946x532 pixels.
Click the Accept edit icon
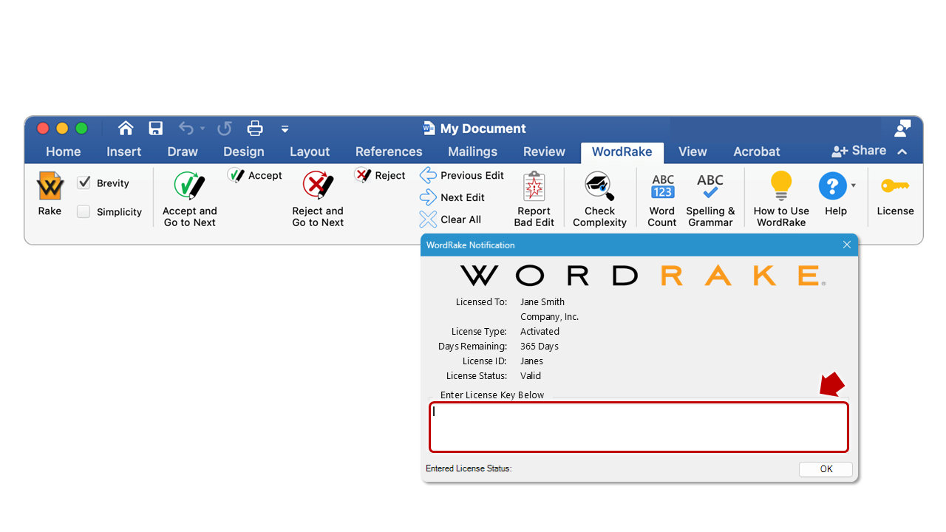(236, 175)
